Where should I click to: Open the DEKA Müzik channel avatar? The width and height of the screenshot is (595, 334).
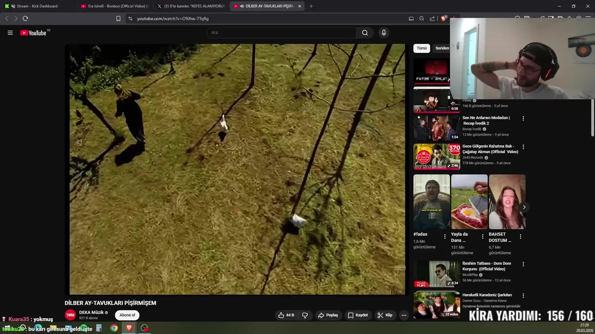pos(70,315)
